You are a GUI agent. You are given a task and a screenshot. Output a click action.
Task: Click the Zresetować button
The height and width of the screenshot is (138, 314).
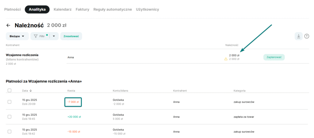tap(71, 36)
